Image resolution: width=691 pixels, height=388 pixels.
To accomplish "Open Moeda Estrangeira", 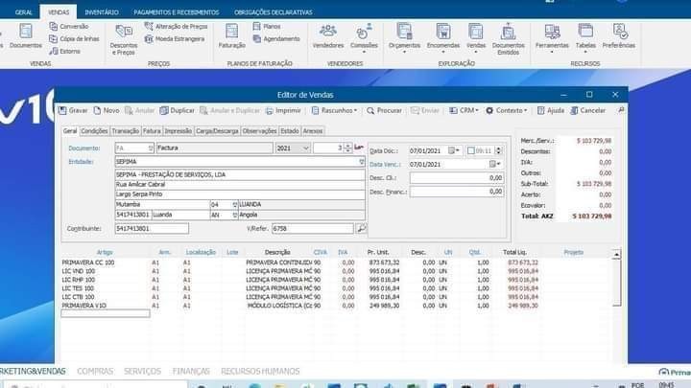I will (175, 38).
